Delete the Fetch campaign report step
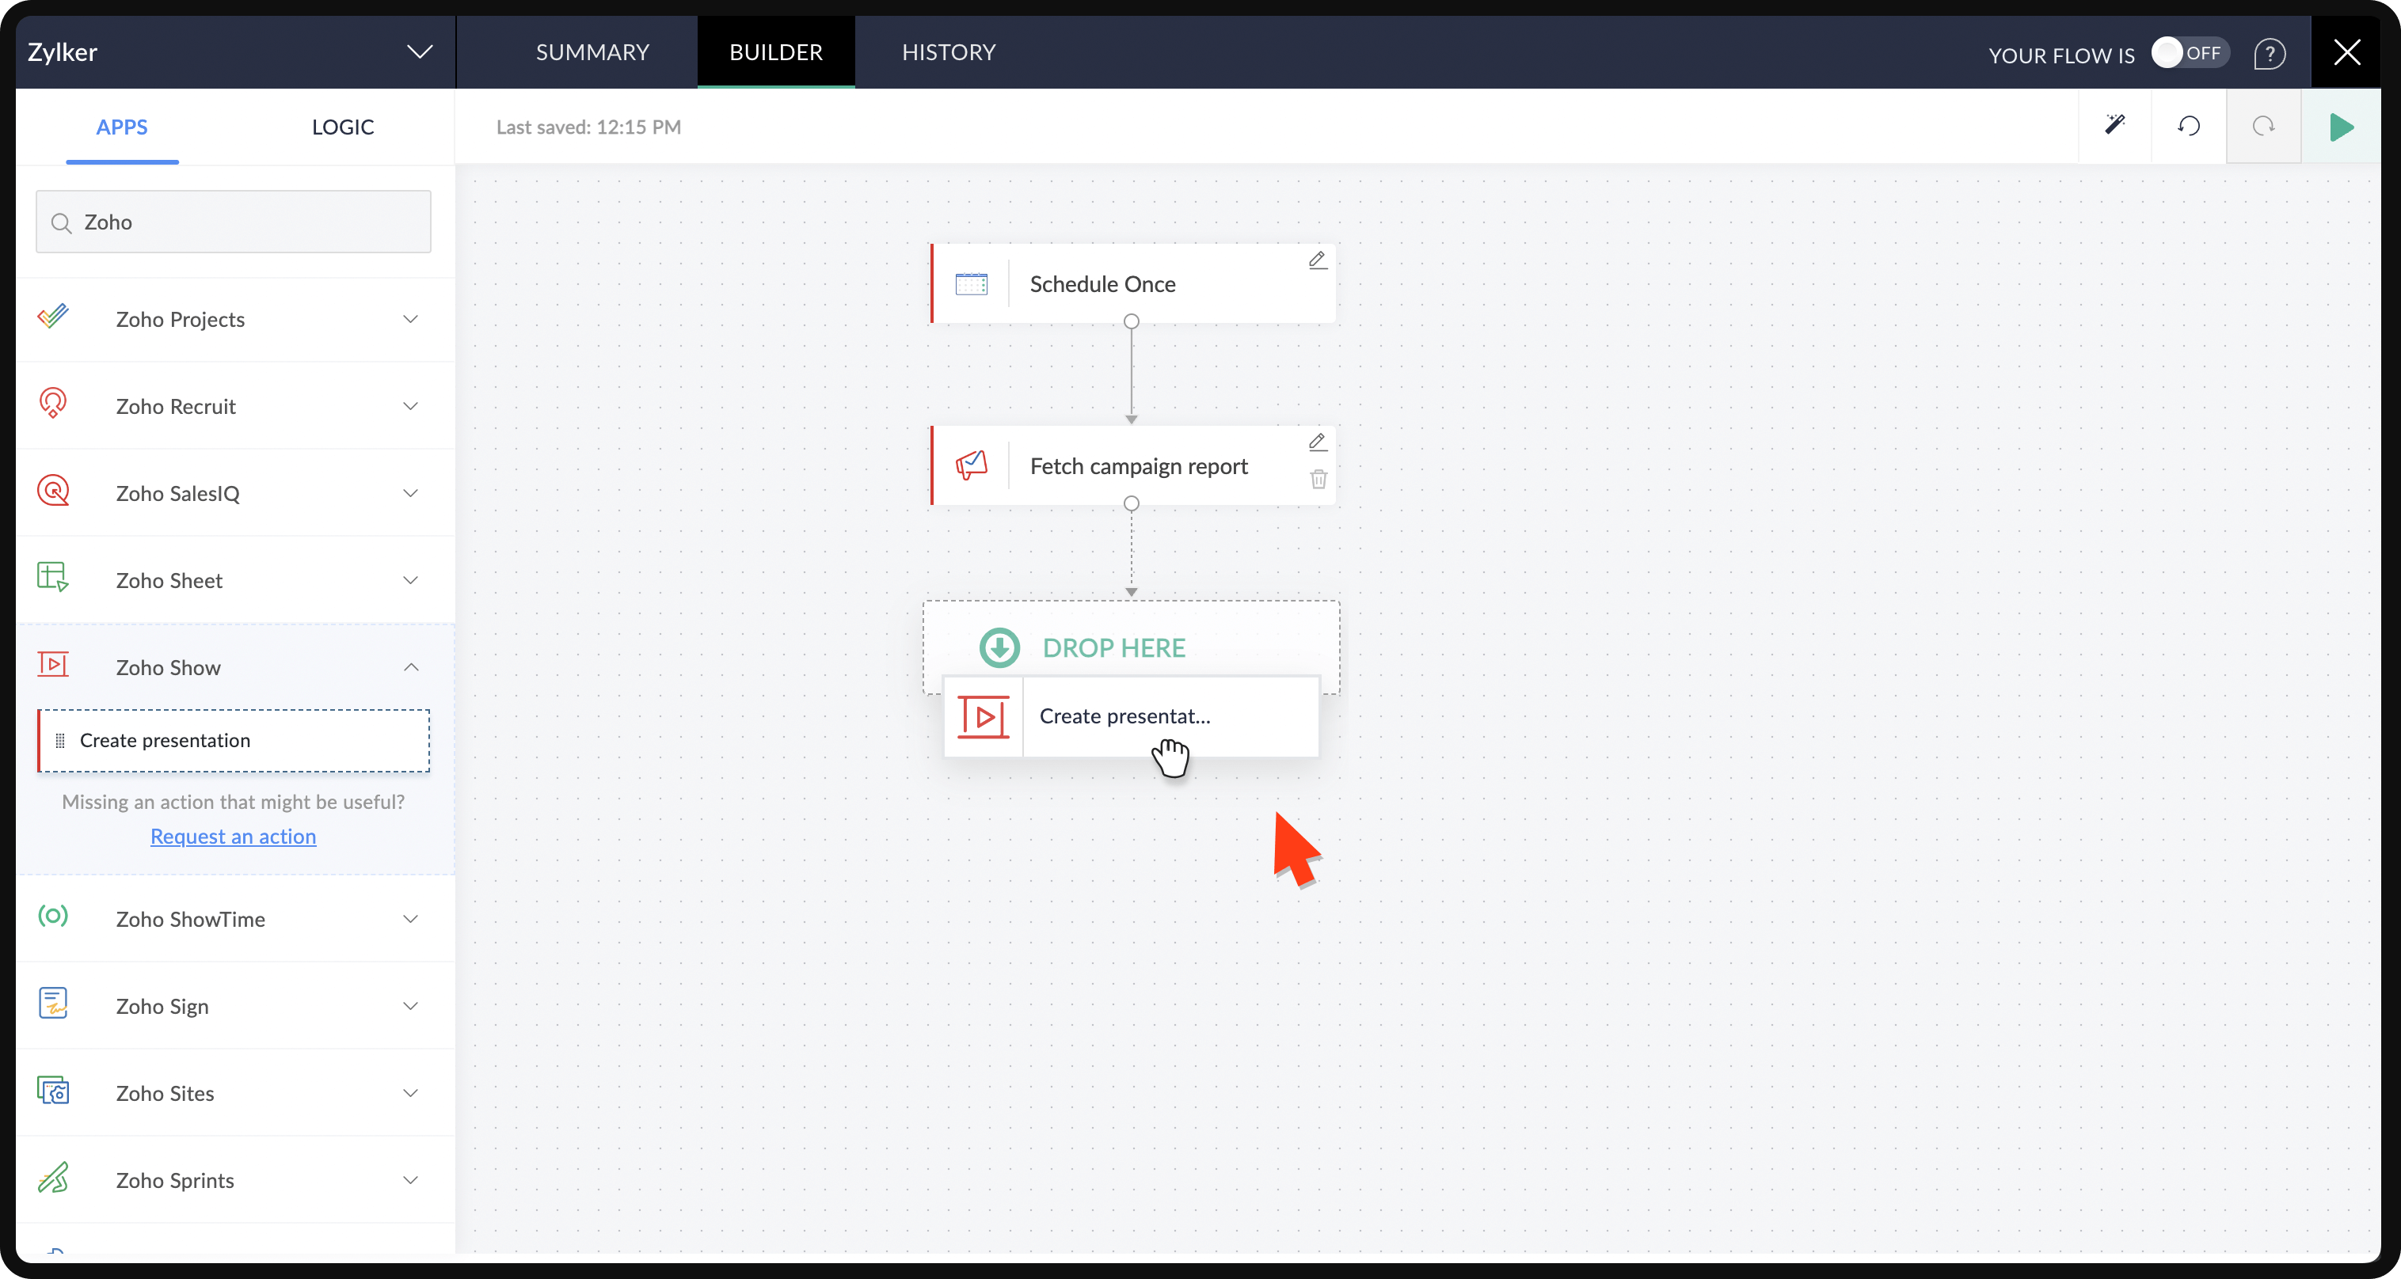The width and height of the screenshot is (2401, 1279). pos(1318,479)
